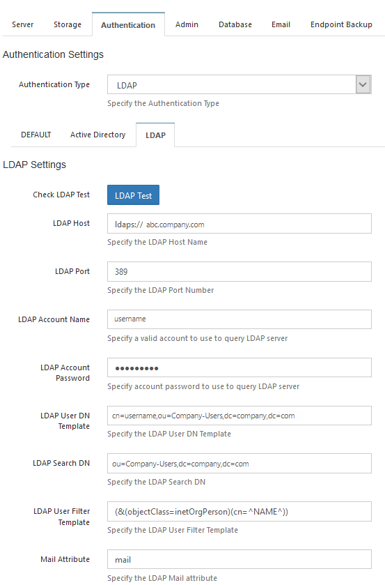Click the LDAP Account Name field
This screenshot has height=585, width=385.
[239, 319]
